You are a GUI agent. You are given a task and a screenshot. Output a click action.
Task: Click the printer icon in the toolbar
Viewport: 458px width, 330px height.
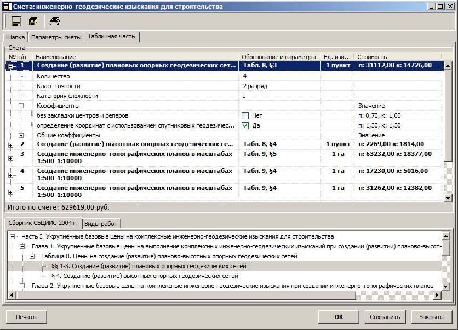55,21
